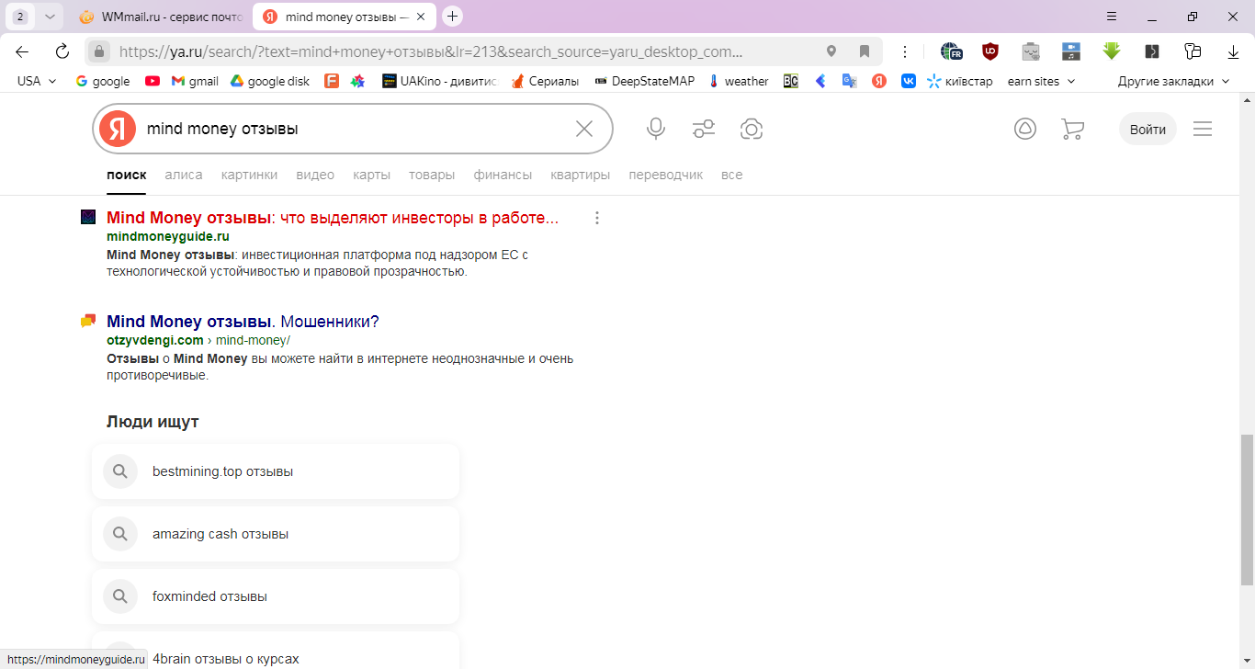Screen dimensions: 1255x669
Task: Open the UAKino bookmark
Action: 439,81
